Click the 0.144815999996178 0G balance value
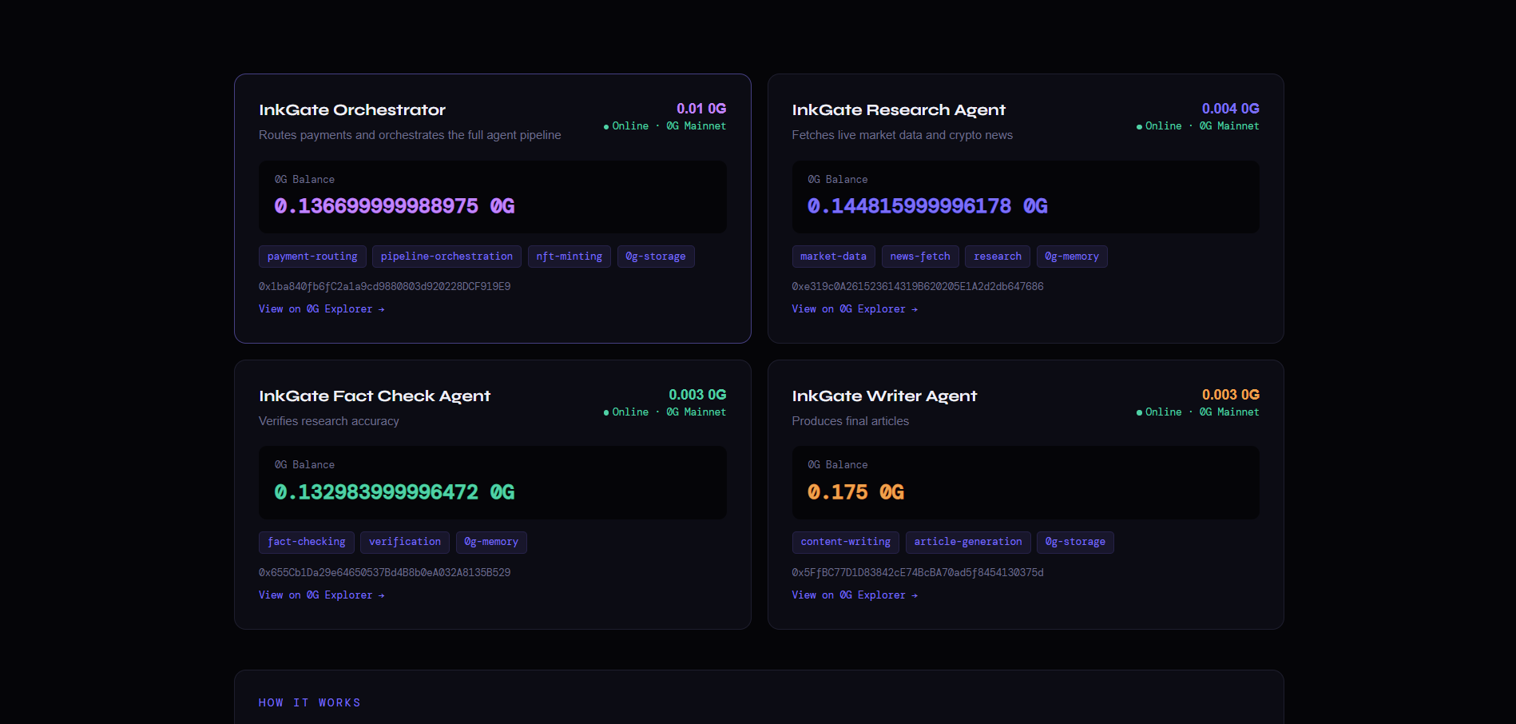This screenshot has height=724, width=1516. (927, 206)
